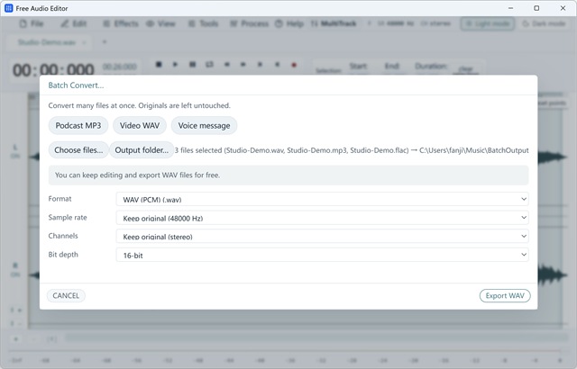Open the File menu in main window
577x369 pixels.
point(32,24)
